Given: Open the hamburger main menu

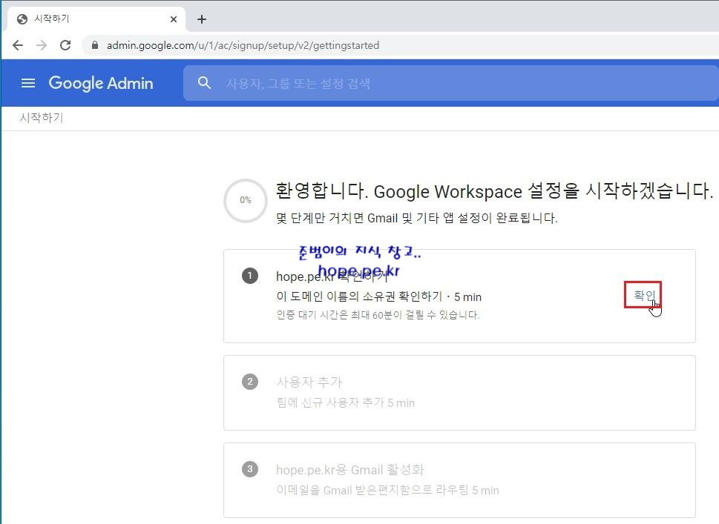Looking at the screenshot, I should coord(28,83).
